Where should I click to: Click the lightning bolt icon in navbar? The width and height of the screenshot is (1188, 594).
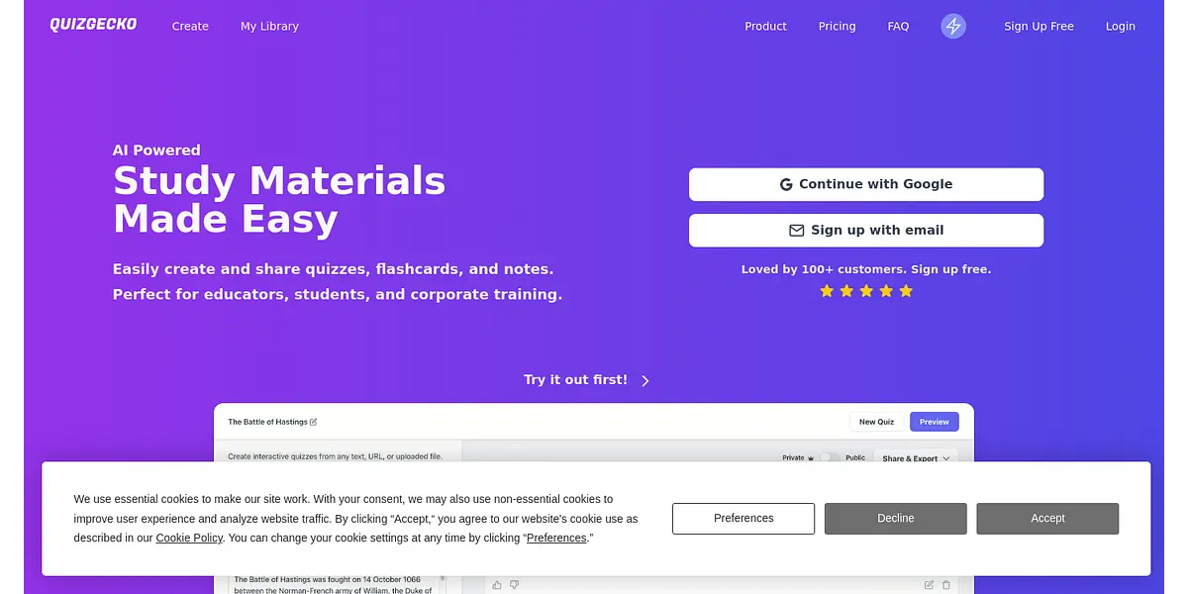coord(953,26)
